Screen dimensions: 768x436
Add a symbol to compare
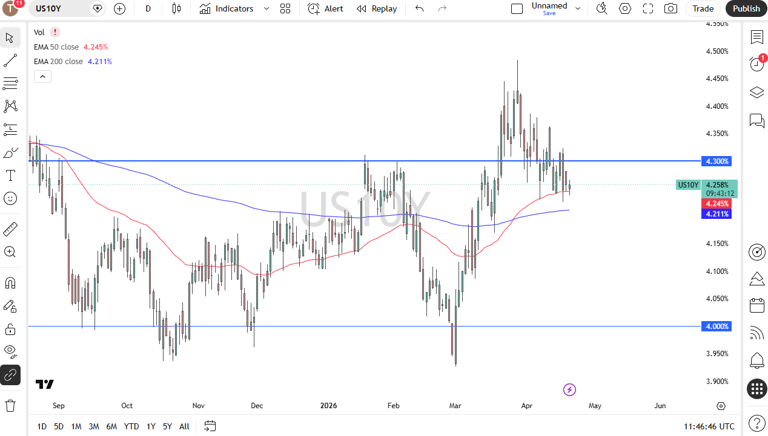point(119,8)
